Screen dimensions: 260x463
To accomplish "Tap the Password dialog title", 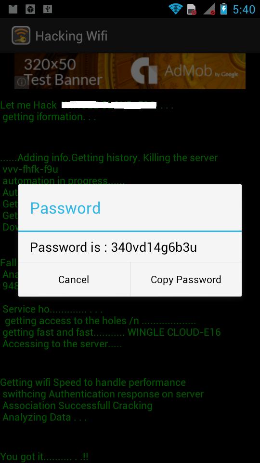I will [65, 208].
